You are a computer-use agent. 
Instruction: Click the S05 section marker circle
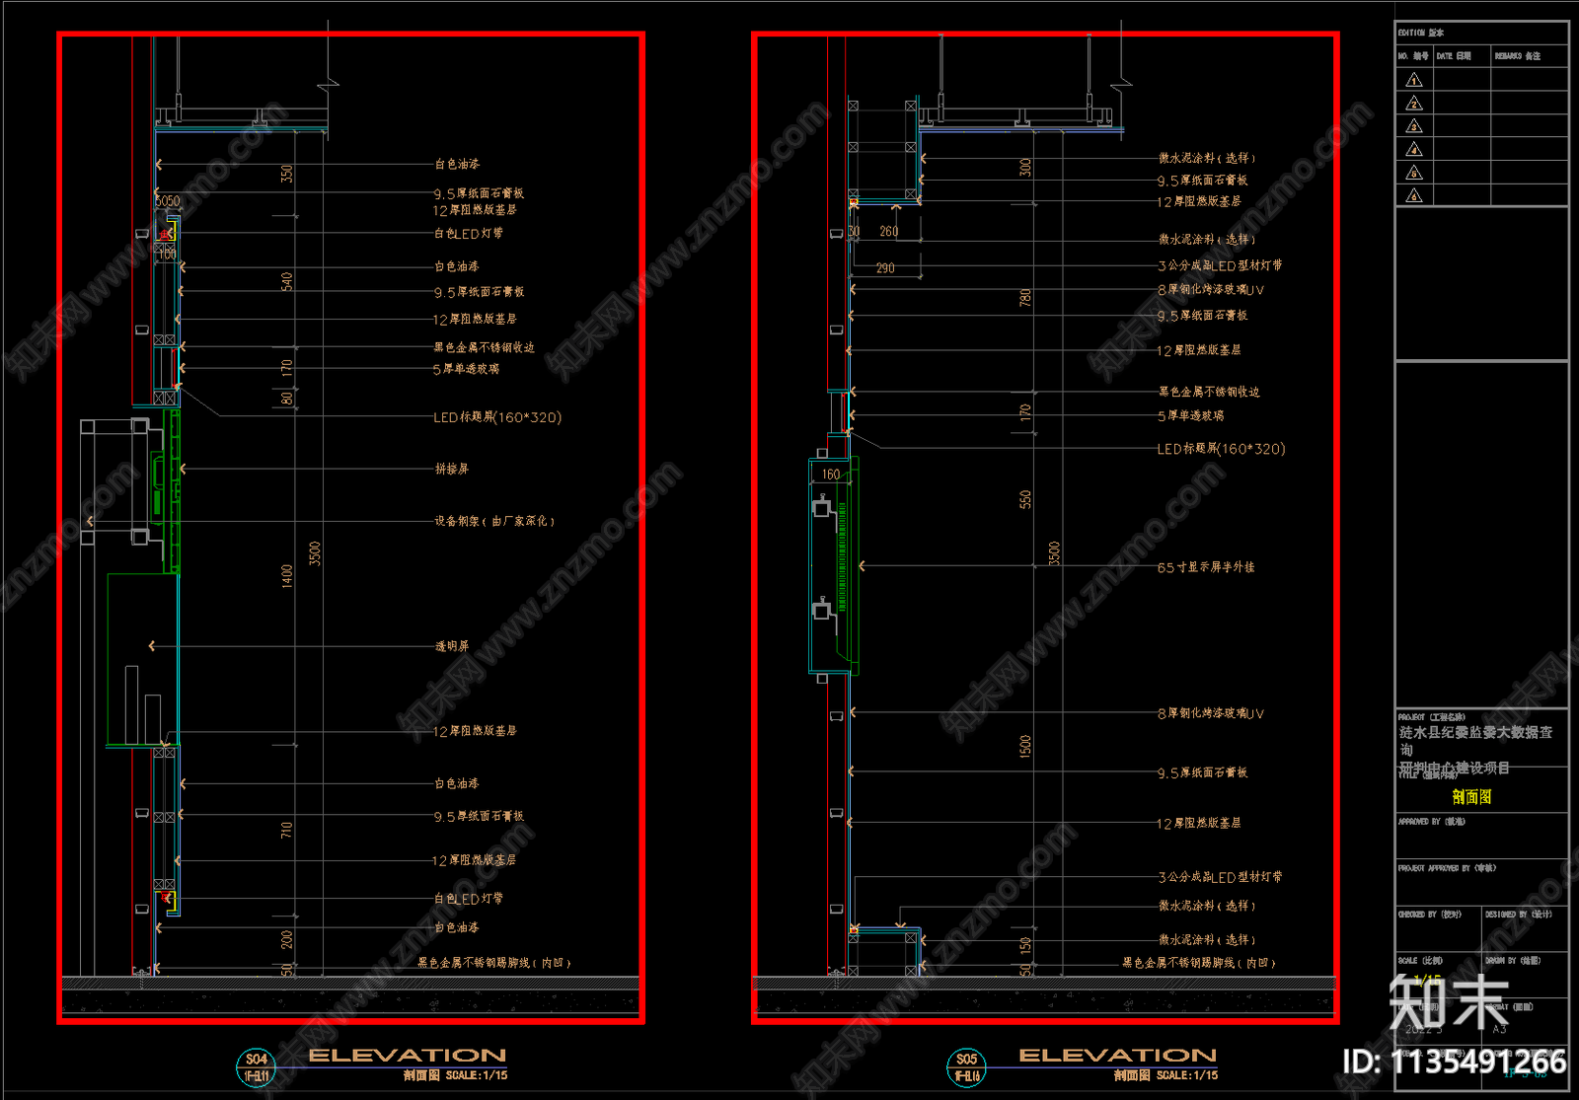pyautogui.click(x=966, y=1067)
